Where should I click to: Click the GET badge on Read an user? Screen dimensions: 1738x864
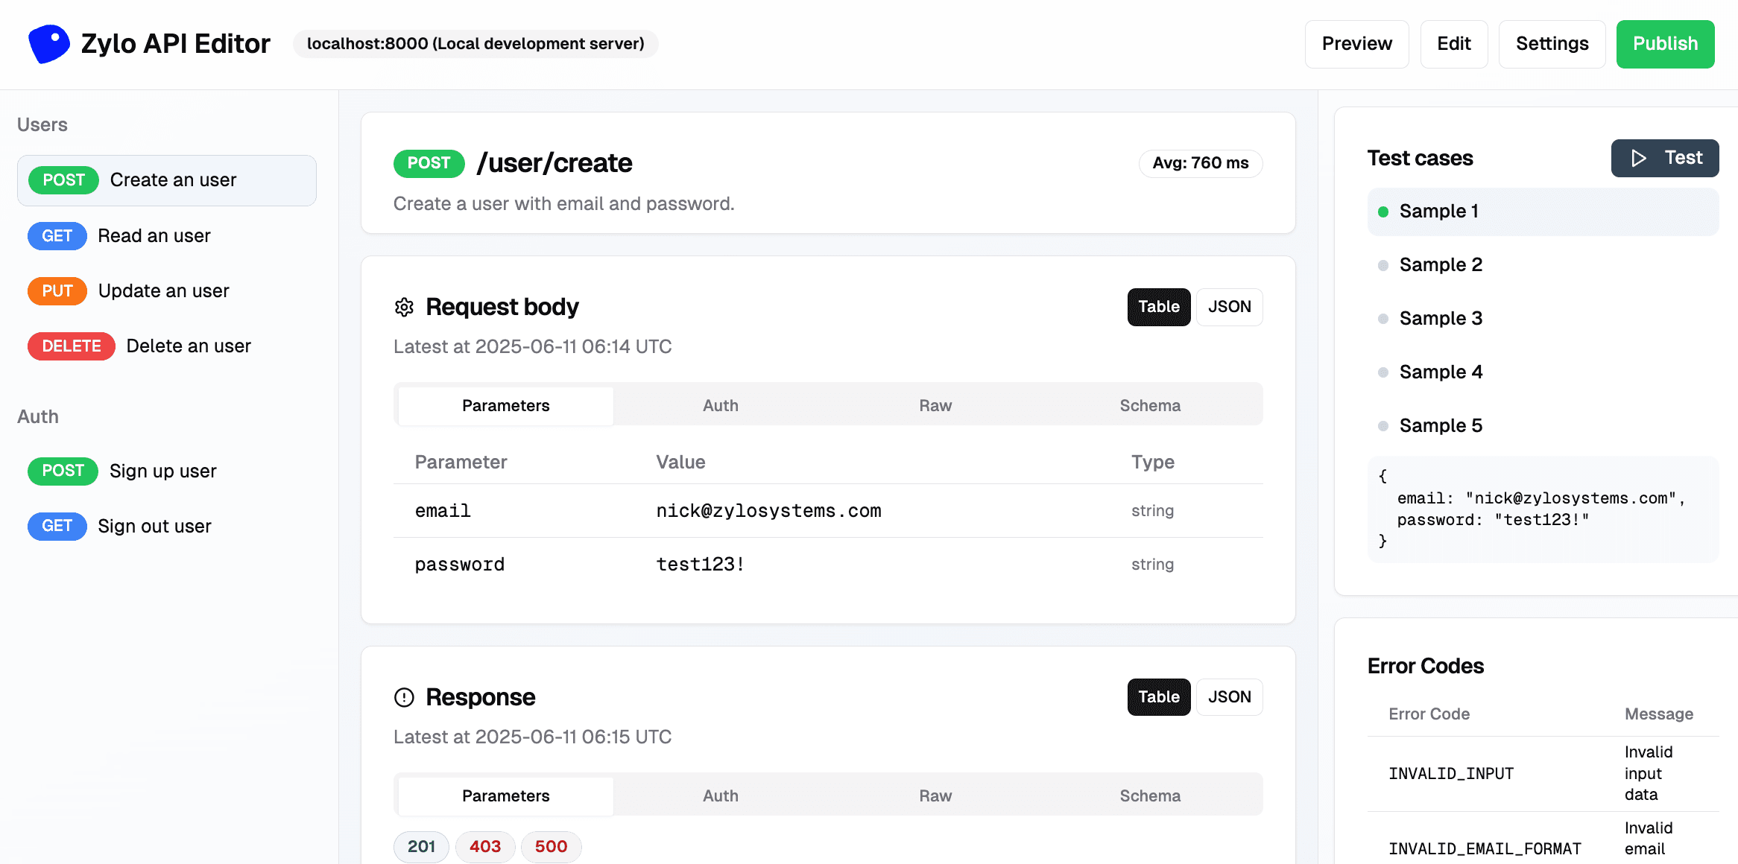[x=57, y=235]
